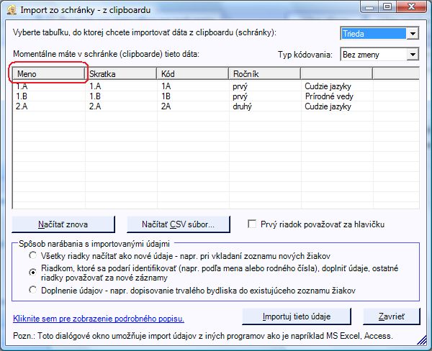The height and width of the screenshot is (351, 432).
Task: Click the code cell 2A
Action: (166, 106)
